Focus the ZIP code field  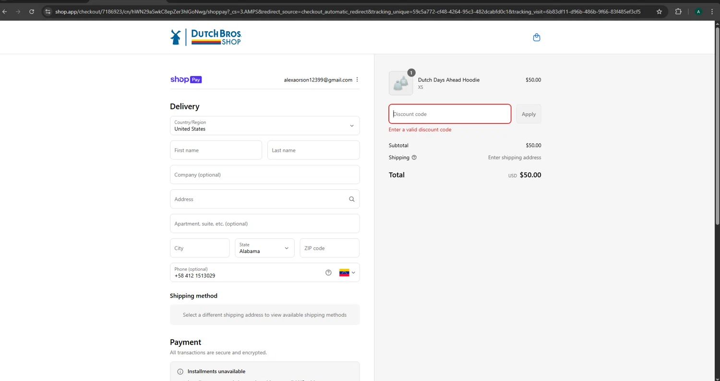tap(330, 248)
